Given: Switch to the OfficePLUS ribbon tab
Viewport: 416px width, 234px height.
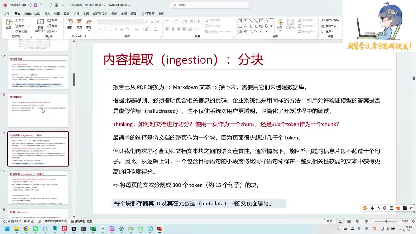Looking at the screenshot, I should pyautogui.click(x=32, y=14).
